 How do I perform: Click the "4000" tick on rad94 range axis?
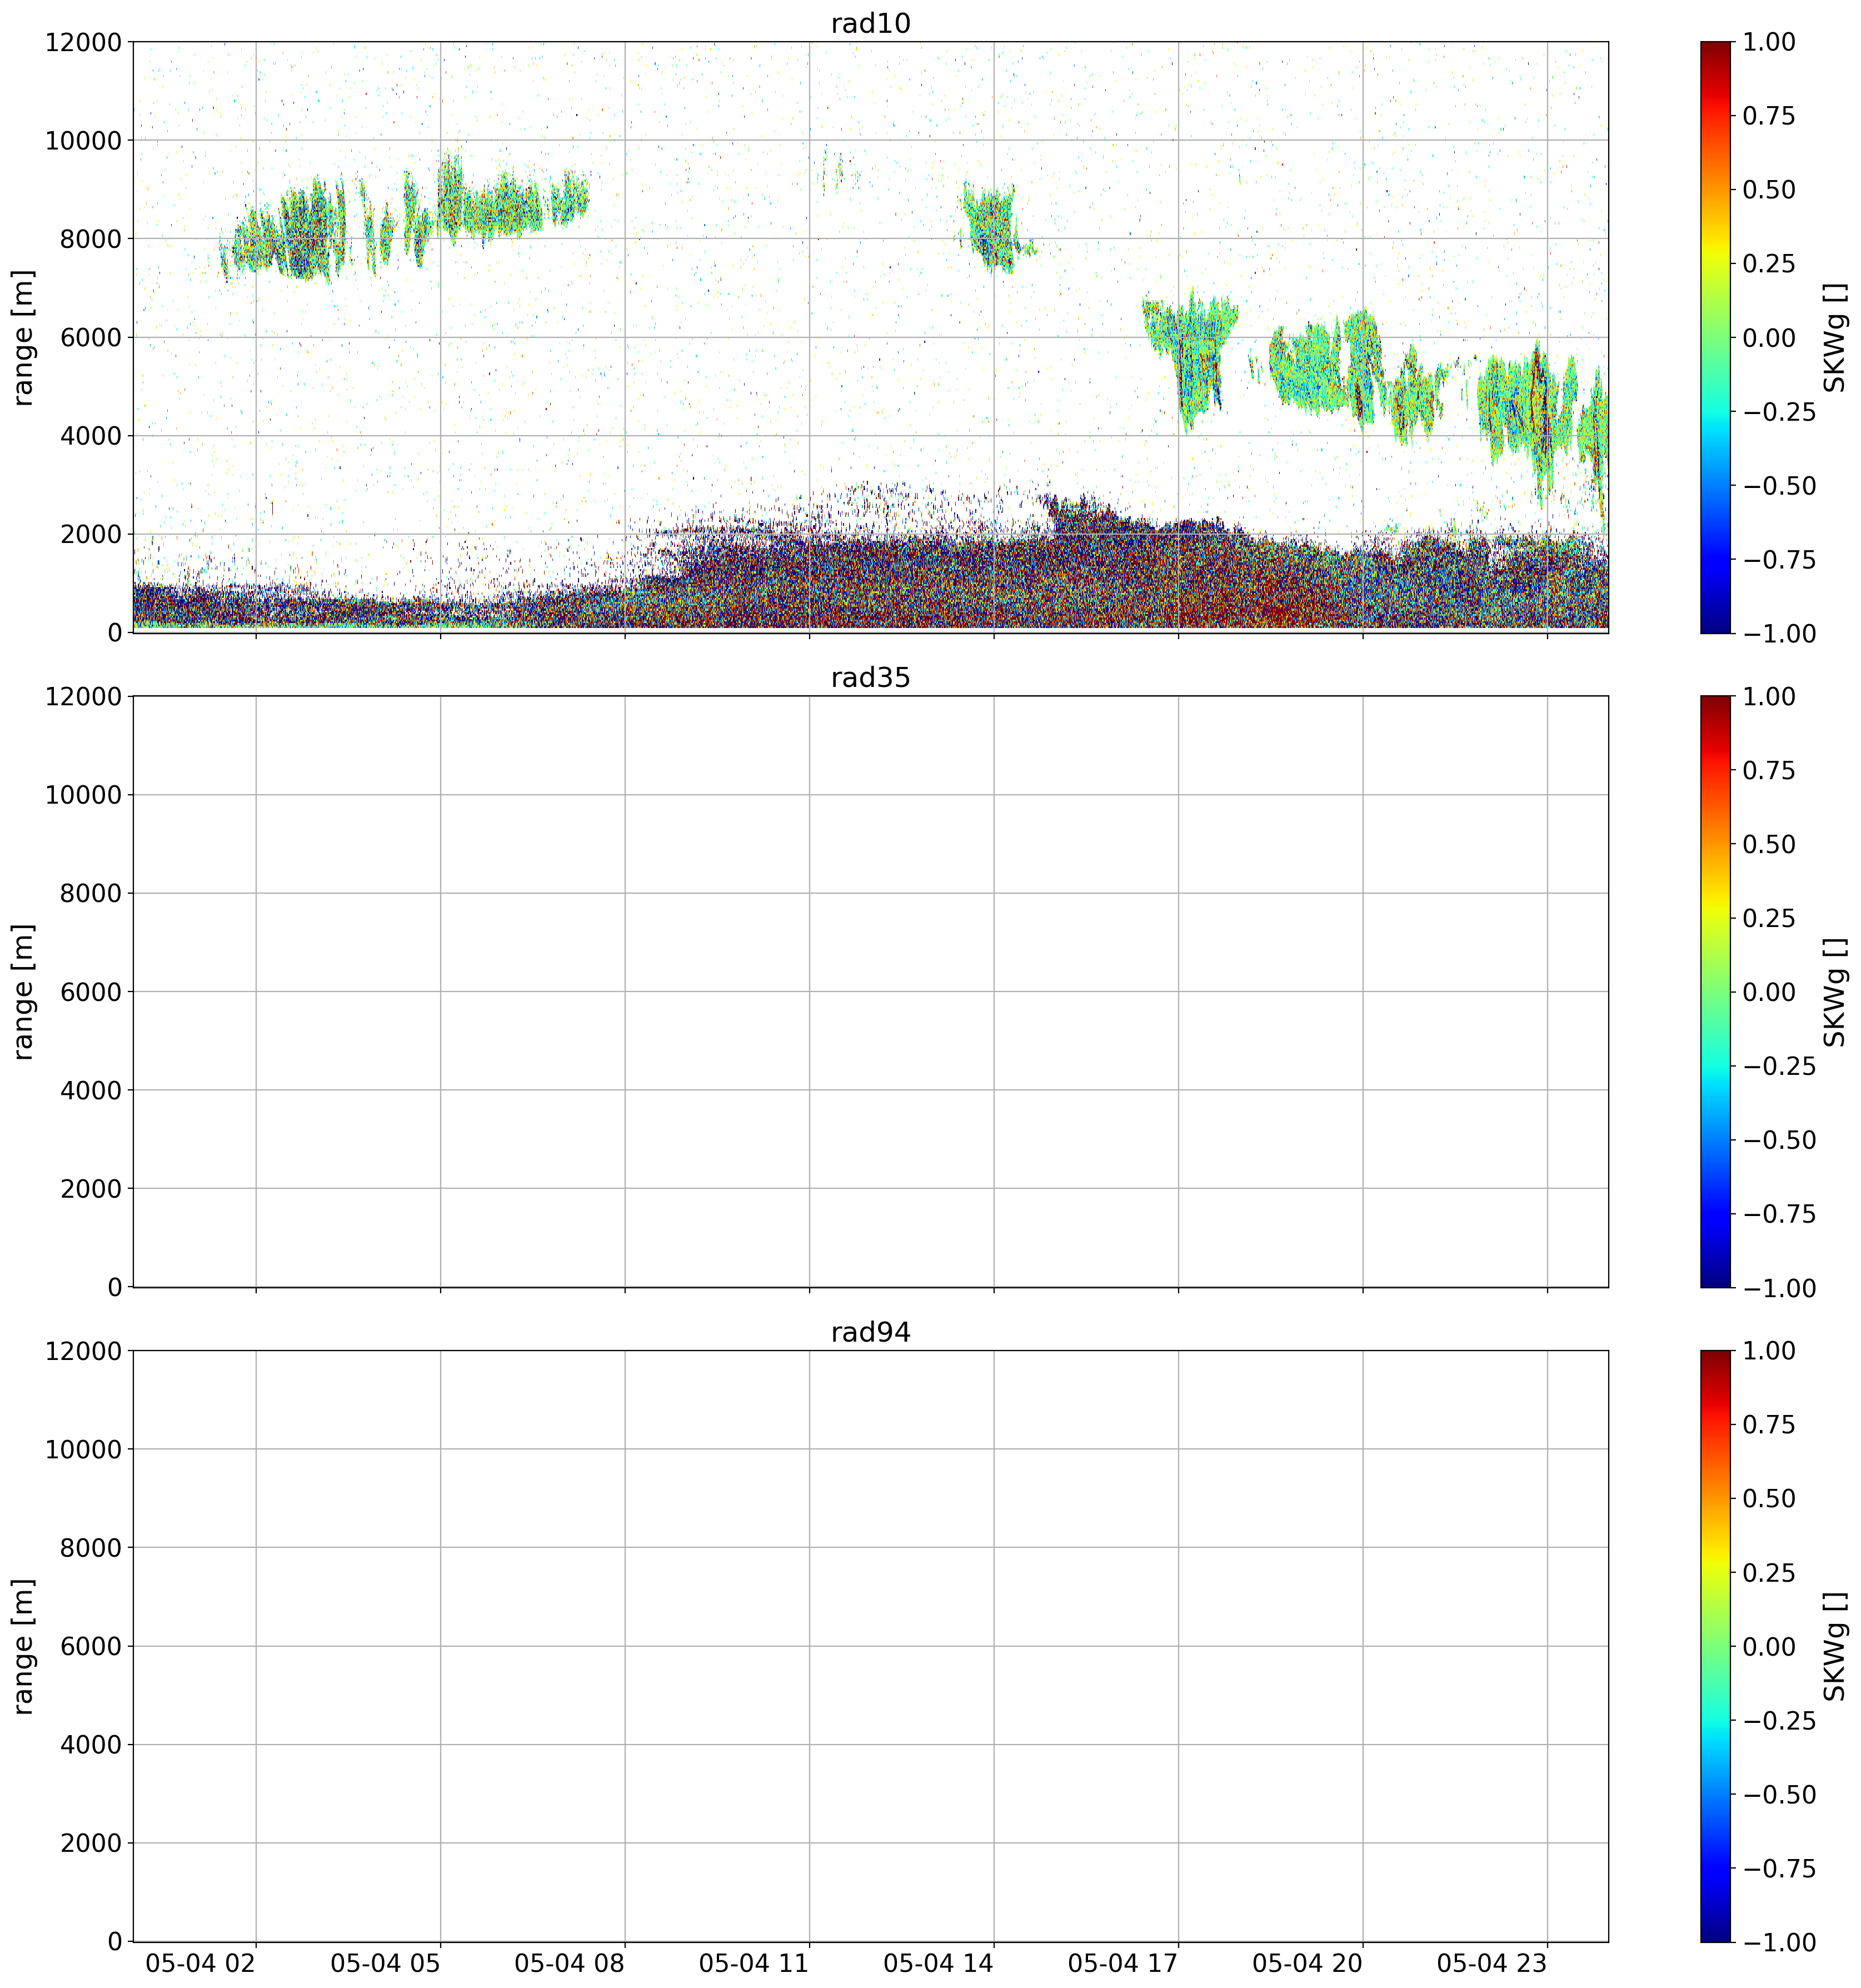tap(91, 1745)
